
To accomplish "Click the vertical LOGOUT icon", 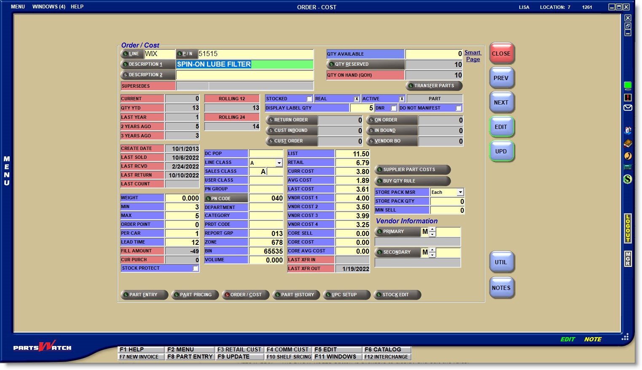I will click(628, 228).
